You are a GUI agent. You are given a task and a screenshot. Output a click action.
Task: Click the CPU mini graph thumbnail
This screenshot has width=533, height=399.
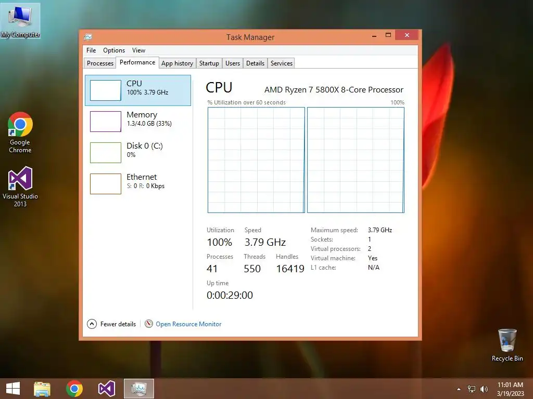tap(105, 90)
